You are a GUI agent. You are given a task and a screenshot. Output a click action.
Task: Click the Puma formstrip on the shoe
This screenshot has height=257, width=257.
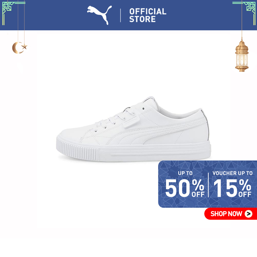point(156,131)
